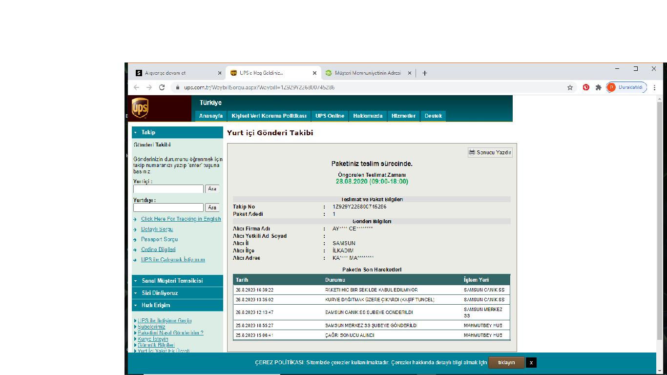
Task: Open the Destek menu item
Action: [433, 116]
